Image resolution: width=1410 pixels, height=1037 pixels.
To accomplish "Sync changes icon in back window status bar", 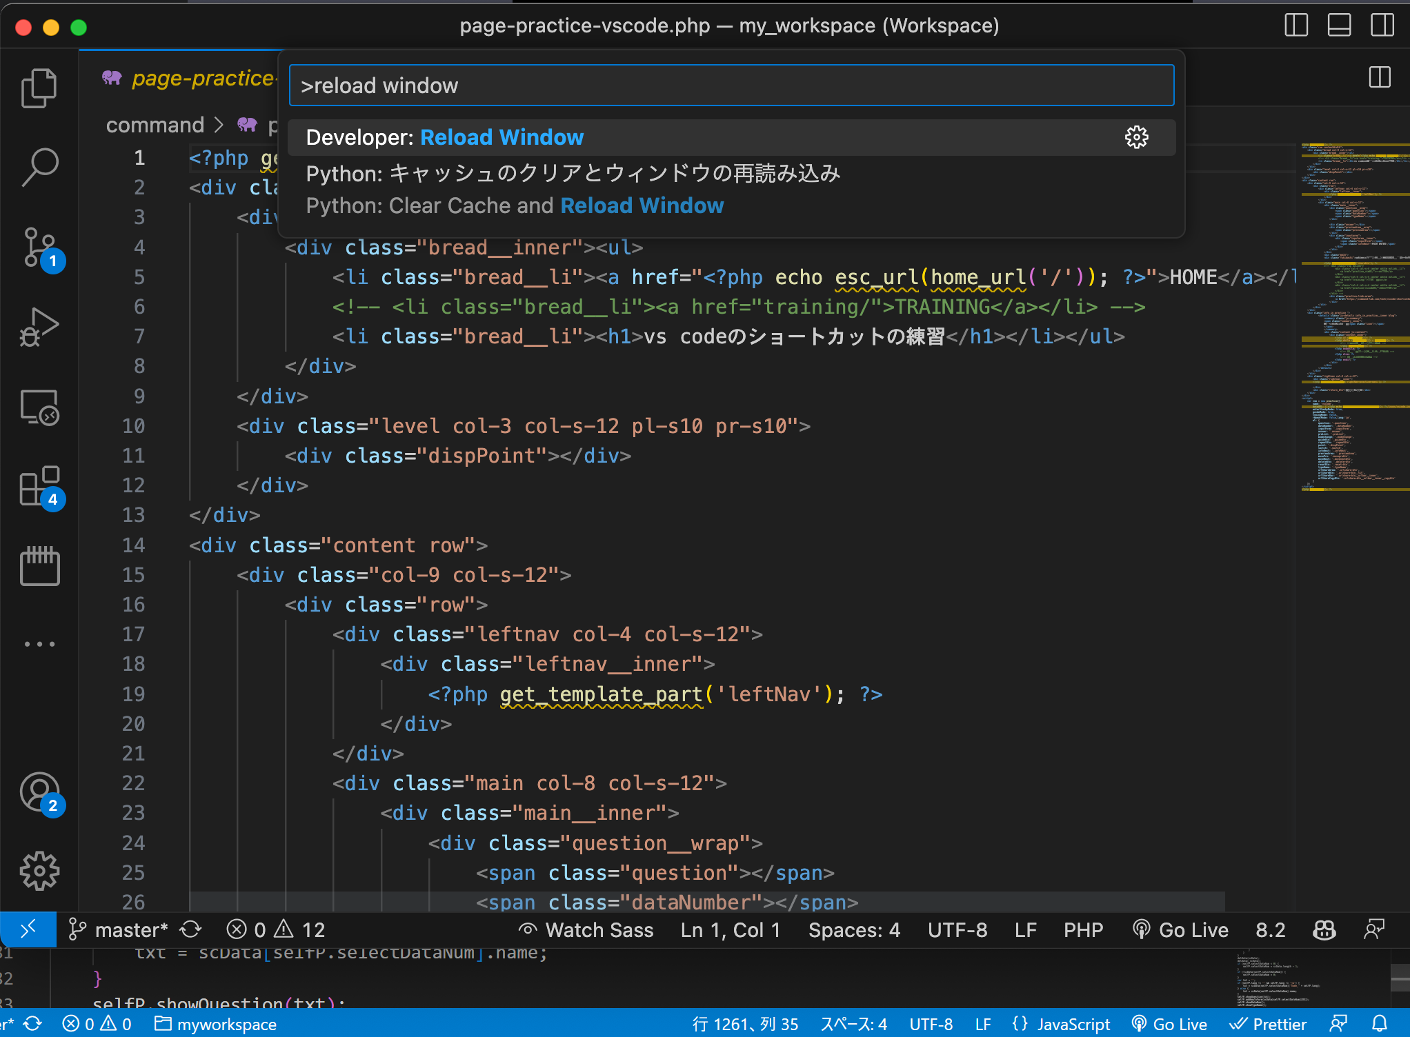I will coord(32,1024).
